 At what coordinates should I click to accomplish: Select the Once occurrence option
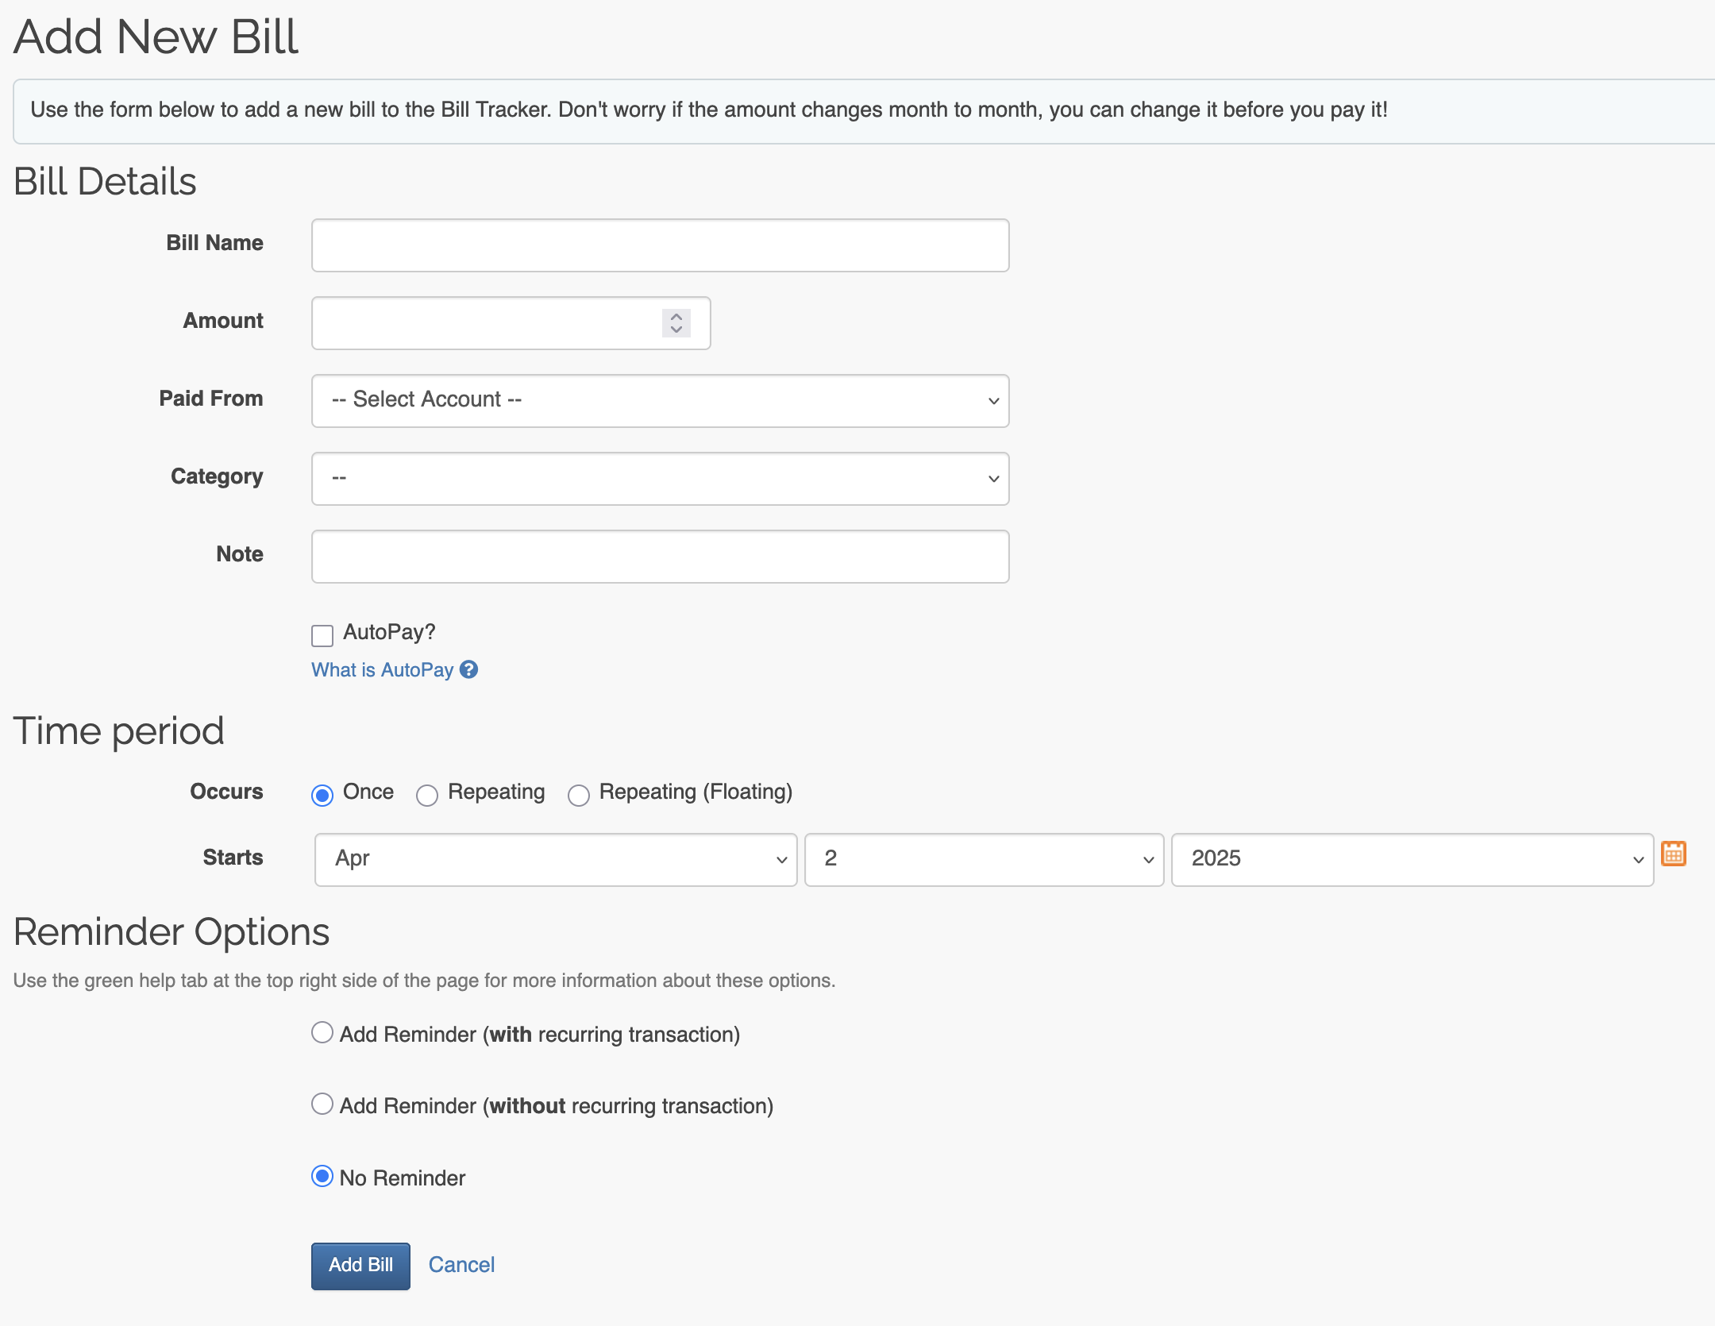(x=322, y=795)
